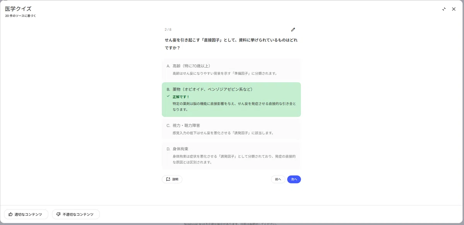Advance with the 次へ button

click(294, 179)
